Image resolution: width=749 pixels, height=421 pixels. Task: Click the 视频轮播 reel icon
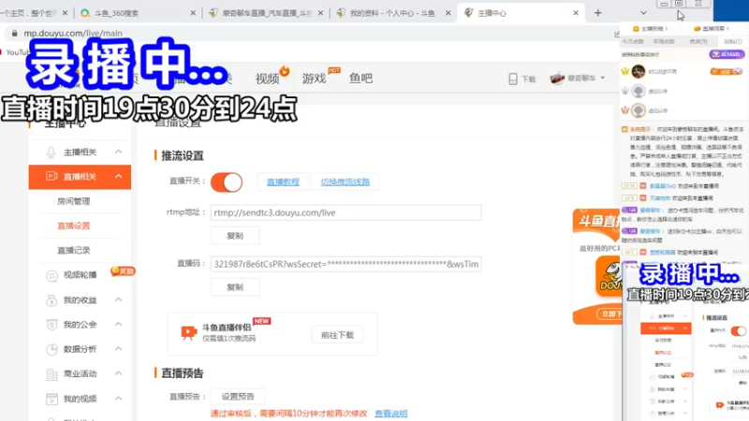(51, 275)
